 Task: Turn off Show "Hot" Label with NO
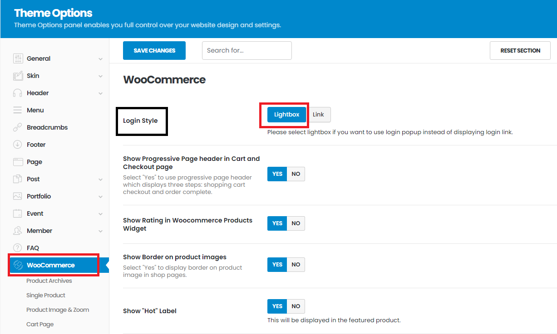296,306
